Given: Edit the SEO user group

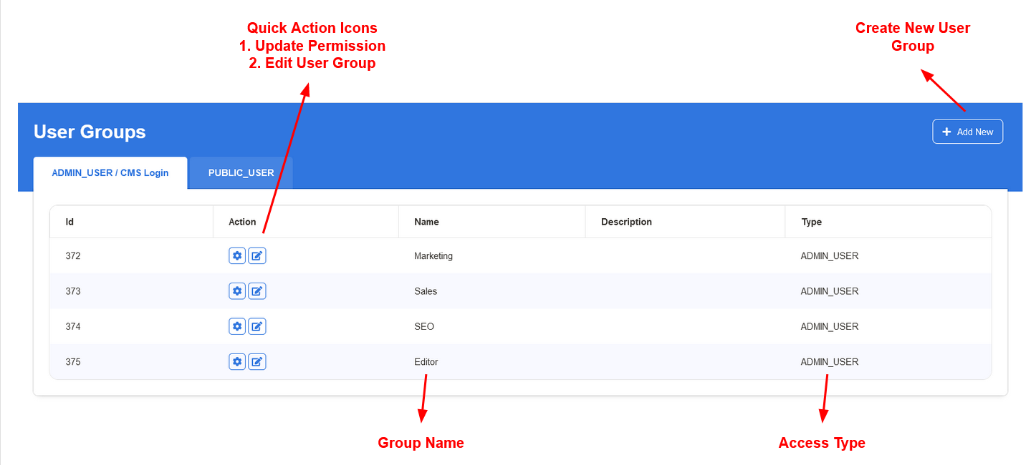Looking at the screenshot, I should tap(257, 326).
